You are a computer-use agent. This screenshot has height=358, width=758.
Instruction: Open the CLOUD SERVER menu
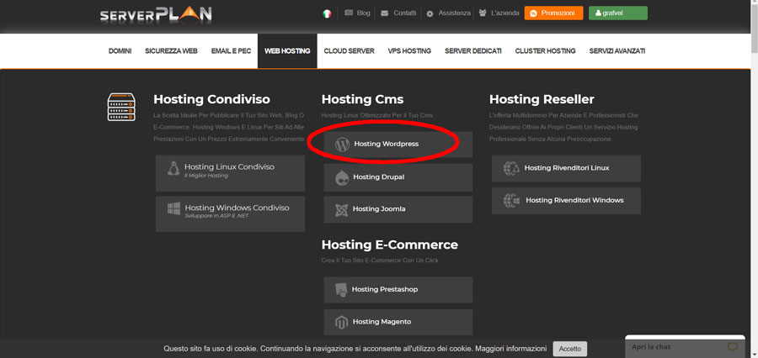(349, 51)
